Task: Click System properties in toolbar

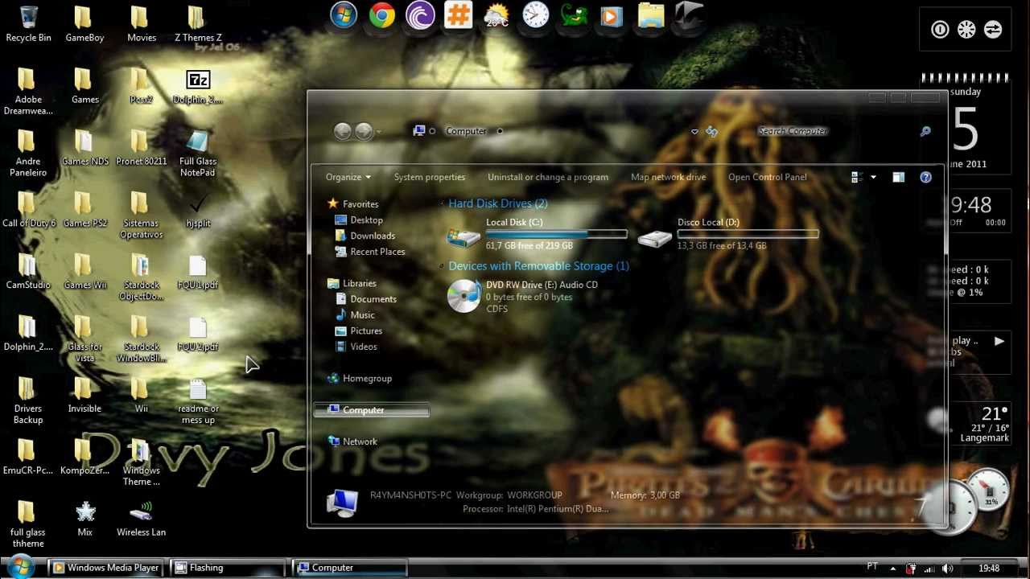Action: point(430,177)
